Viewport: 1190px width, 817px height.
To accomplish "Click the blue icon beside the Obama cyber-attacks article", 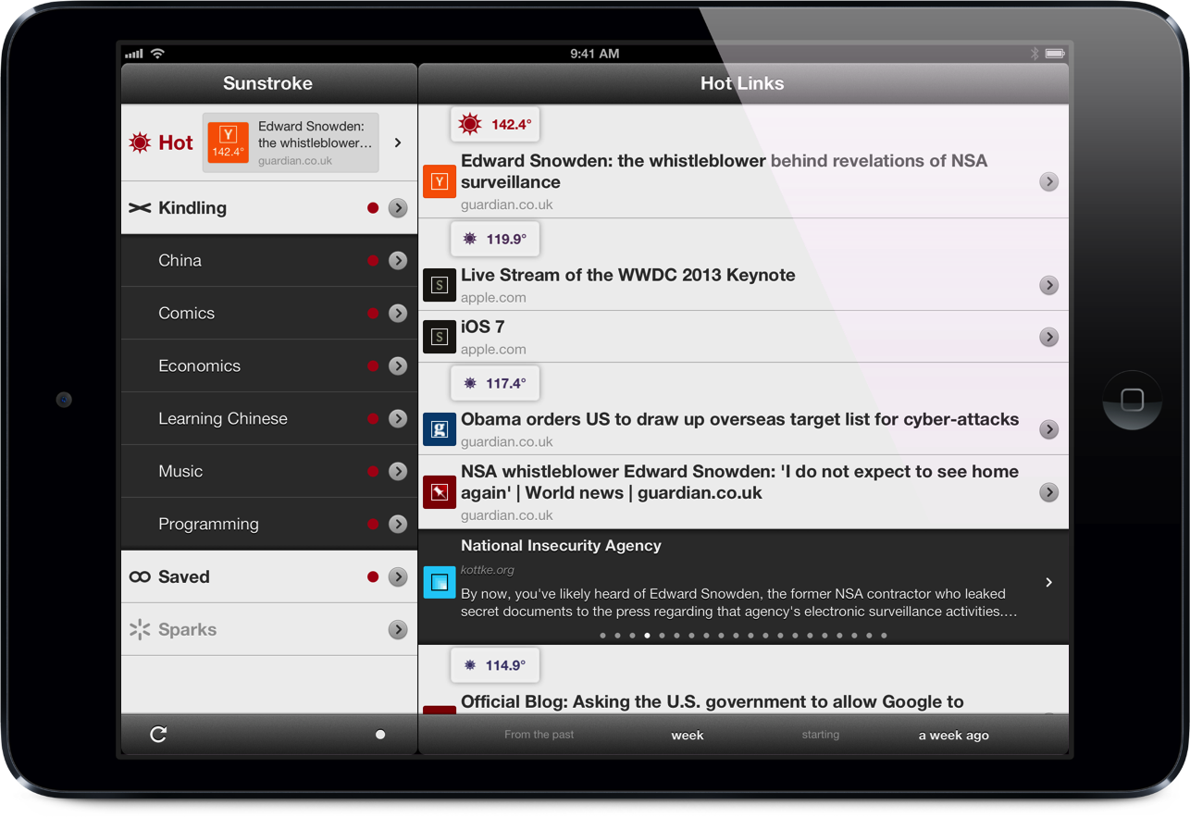I will [x=440, y=429].
